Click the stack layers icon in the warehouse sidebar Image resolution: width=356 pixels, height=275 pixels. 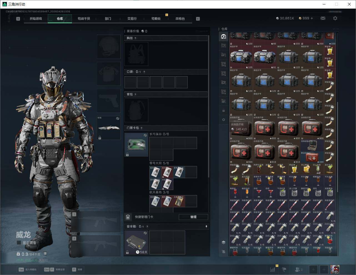coord(224,242)
